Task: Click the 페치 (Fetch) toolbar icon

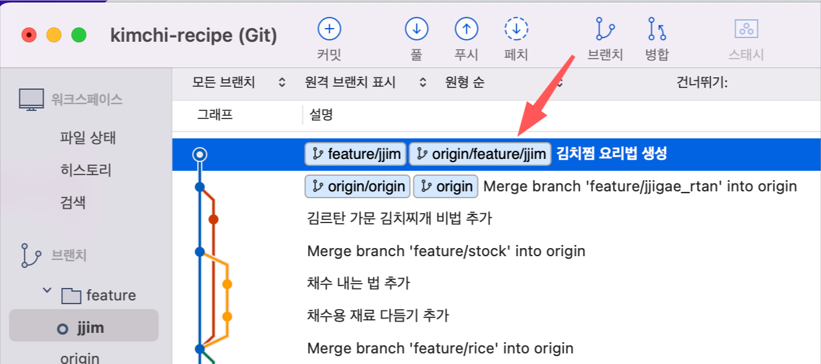Action: click(516, 29)
